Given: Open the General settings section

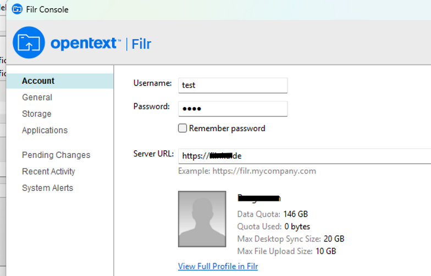Looking at the screenshot, I should pyautogui.click(x=37, y=98).
